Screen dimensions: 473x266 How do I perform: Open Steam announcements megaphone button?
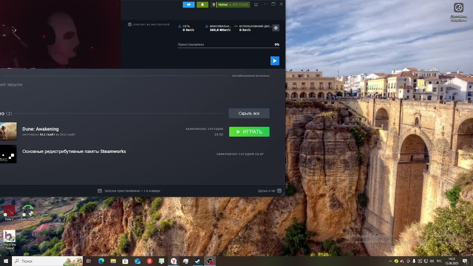point(188,4)
